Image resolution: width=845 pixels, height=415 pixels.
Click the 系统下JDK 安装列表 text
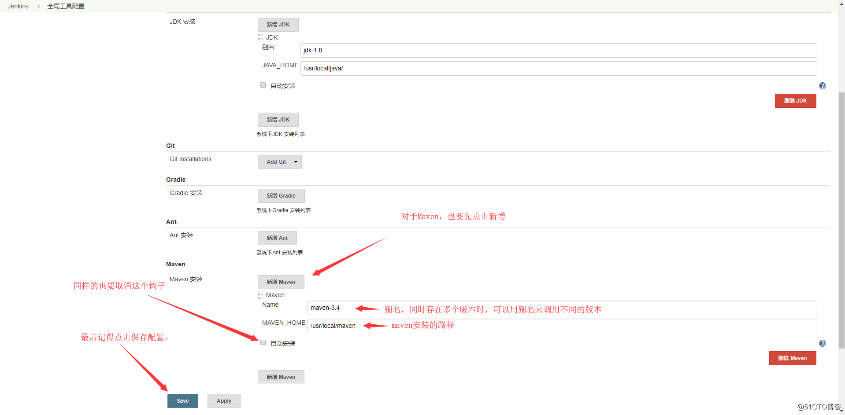coord(281,134)
